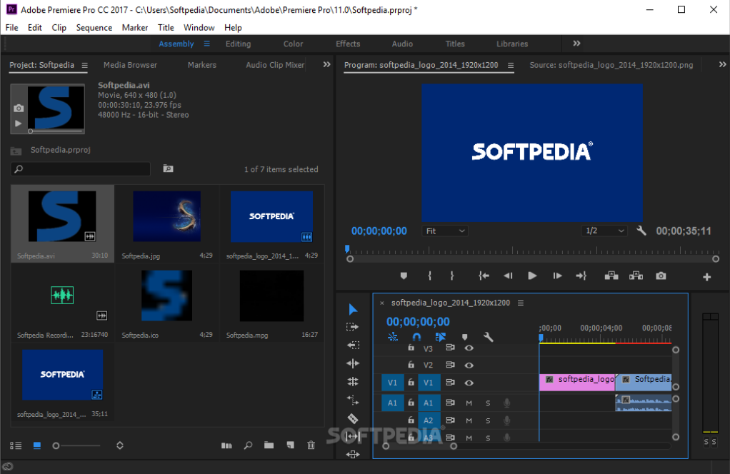Open timeline display settings wrench
The width and height of the screenshot is (730, 474).
[x=488, y=337]
